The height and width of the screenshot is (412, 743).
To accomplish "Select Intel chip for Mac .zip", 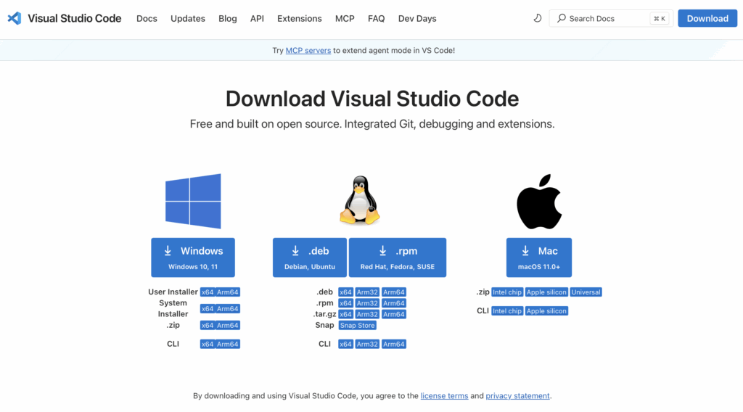I will (507, 292).
